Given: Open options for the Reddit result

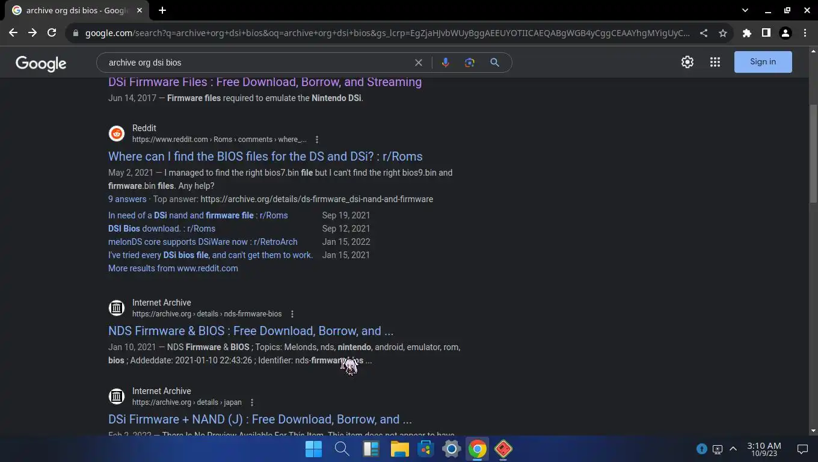Looking at the screenshot, I should (317, 140).
